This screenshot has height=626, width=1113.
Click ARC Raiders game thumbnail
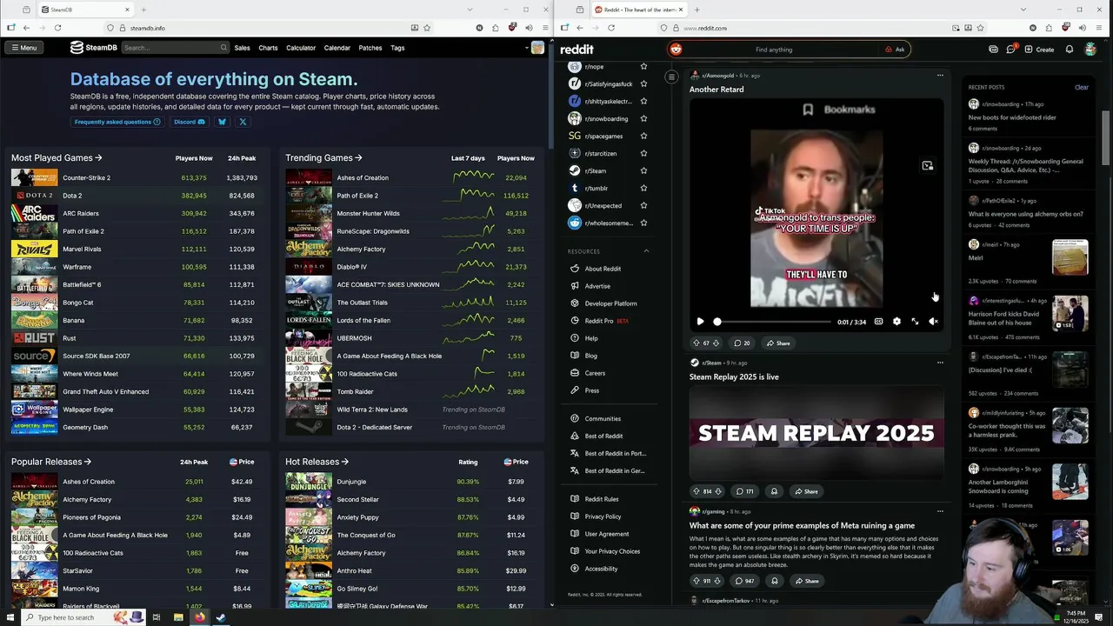[34, 213]
